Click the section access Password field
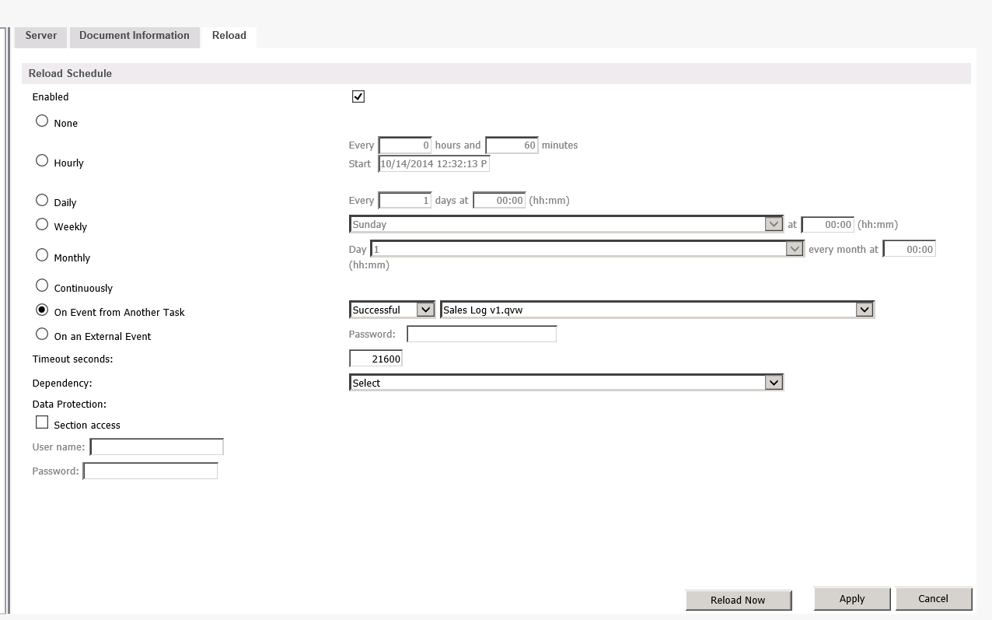Image resolution: width=992 pixels, height=620 pixels. pyautogui.click(x=150, y=471)
